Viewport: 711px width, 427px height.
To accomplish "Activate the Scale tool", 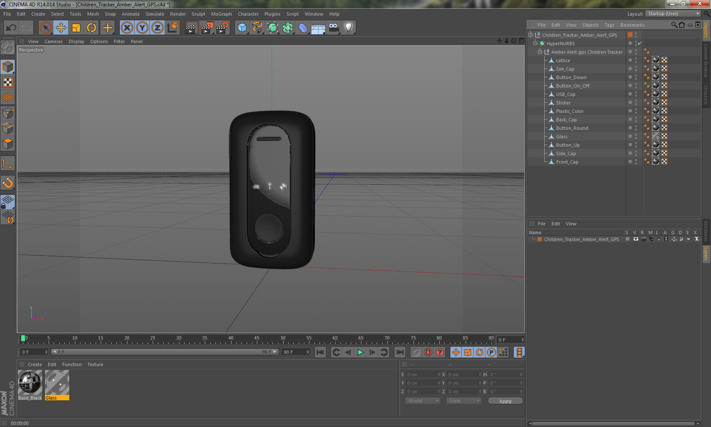I will [x=76, y=28].
